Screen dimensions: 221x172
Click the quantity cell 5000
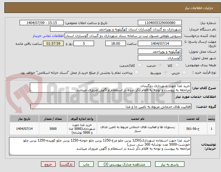coord(53,129)
